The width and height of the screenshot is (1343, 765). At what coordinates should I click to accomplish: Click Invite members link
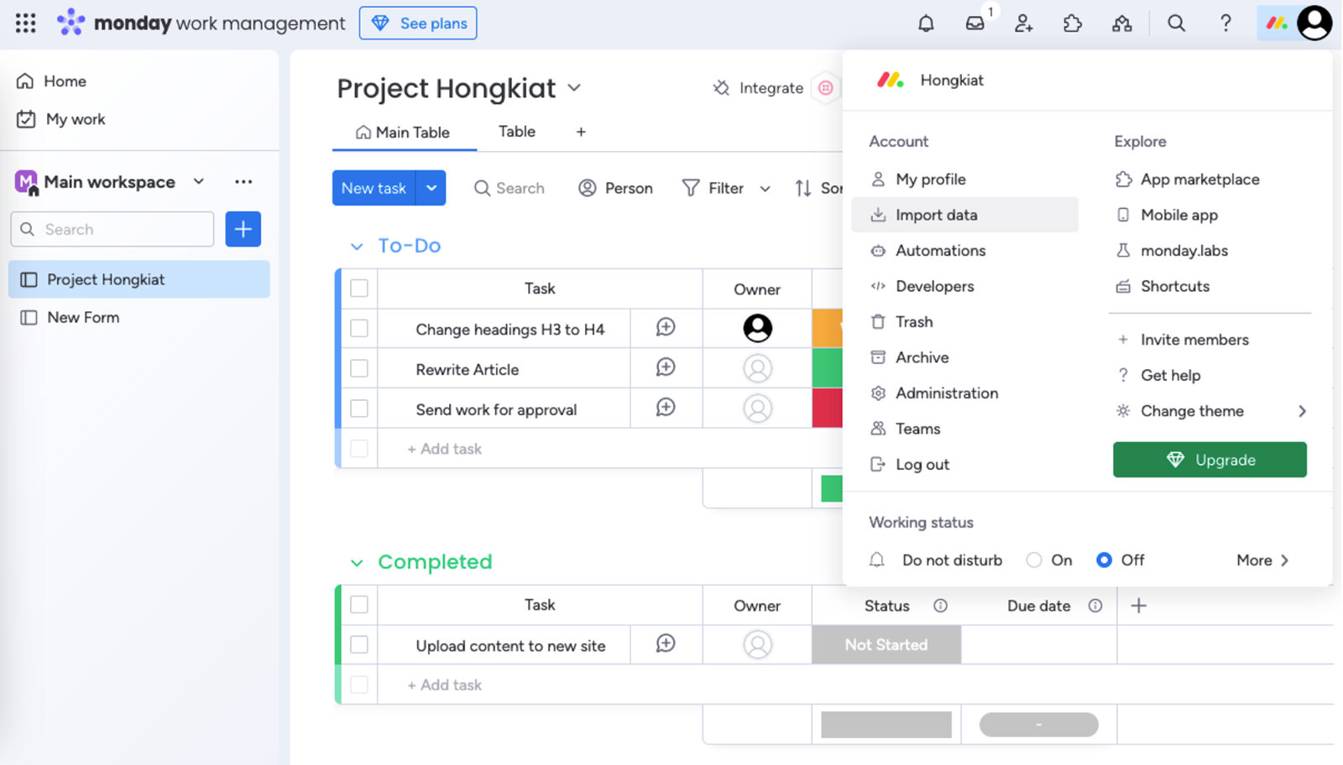(1194, 340)
